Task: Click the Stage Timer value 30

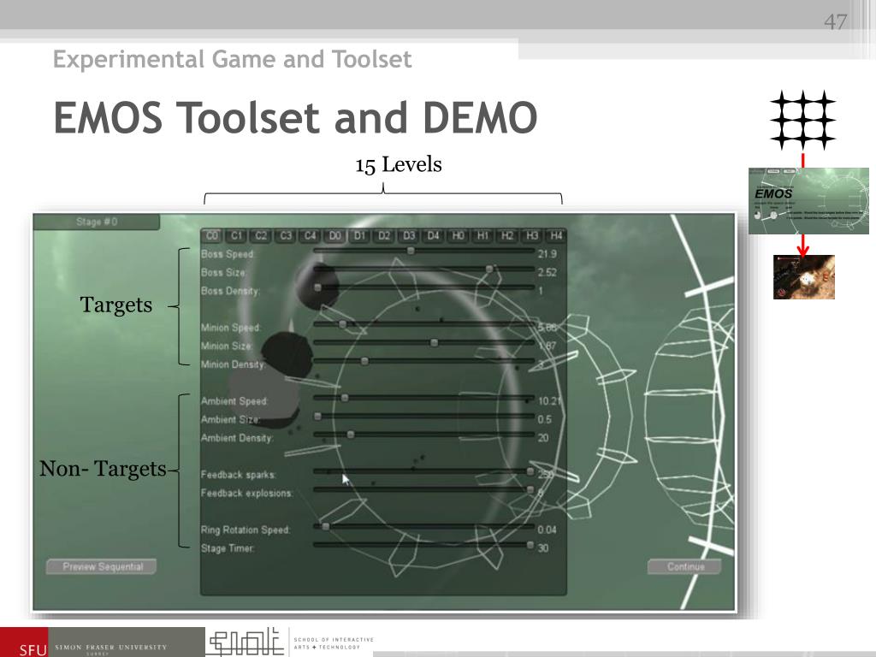Action: click(x=543, y=548)
